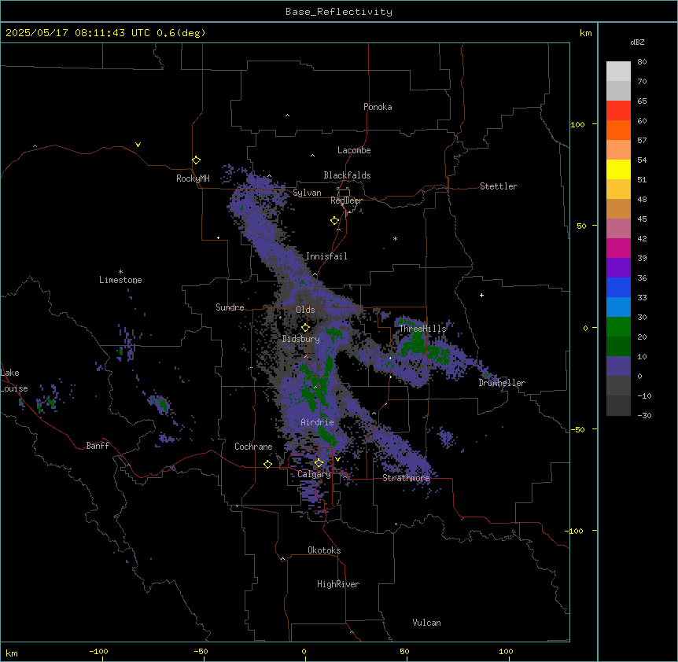Pick the blue 36-33 dBZ legend color
The width and height of the screenshot is (678, 662).
(618, 287)
